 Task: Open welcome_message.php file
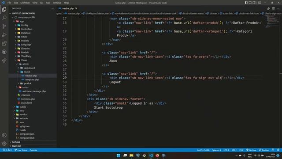[x=34, y=91]
